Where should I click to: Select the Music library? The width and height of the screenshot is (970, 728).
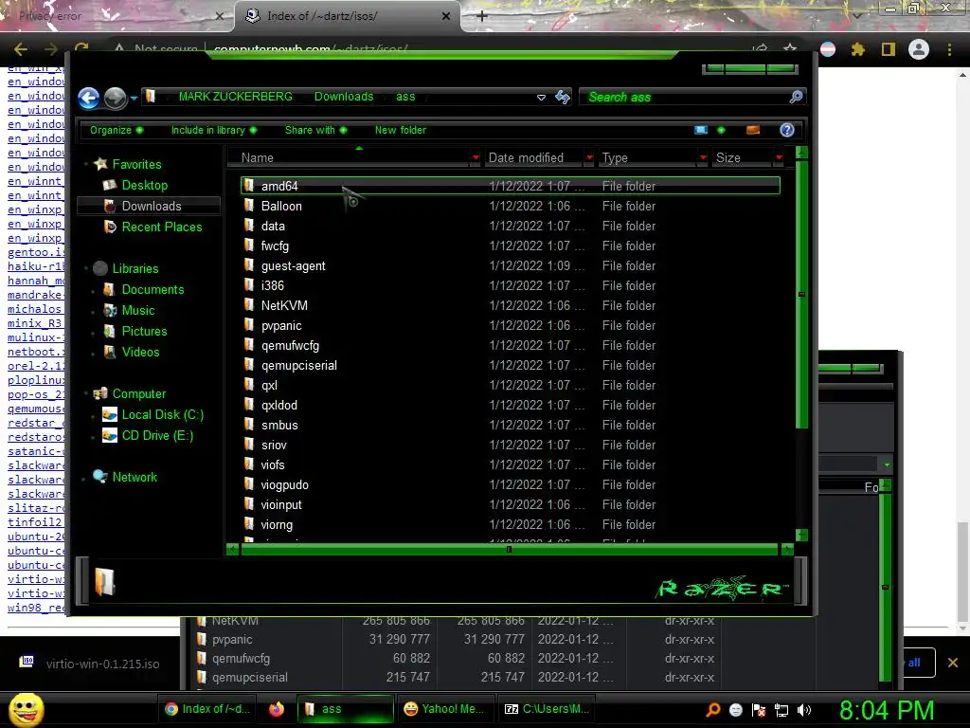coord(138,311)
